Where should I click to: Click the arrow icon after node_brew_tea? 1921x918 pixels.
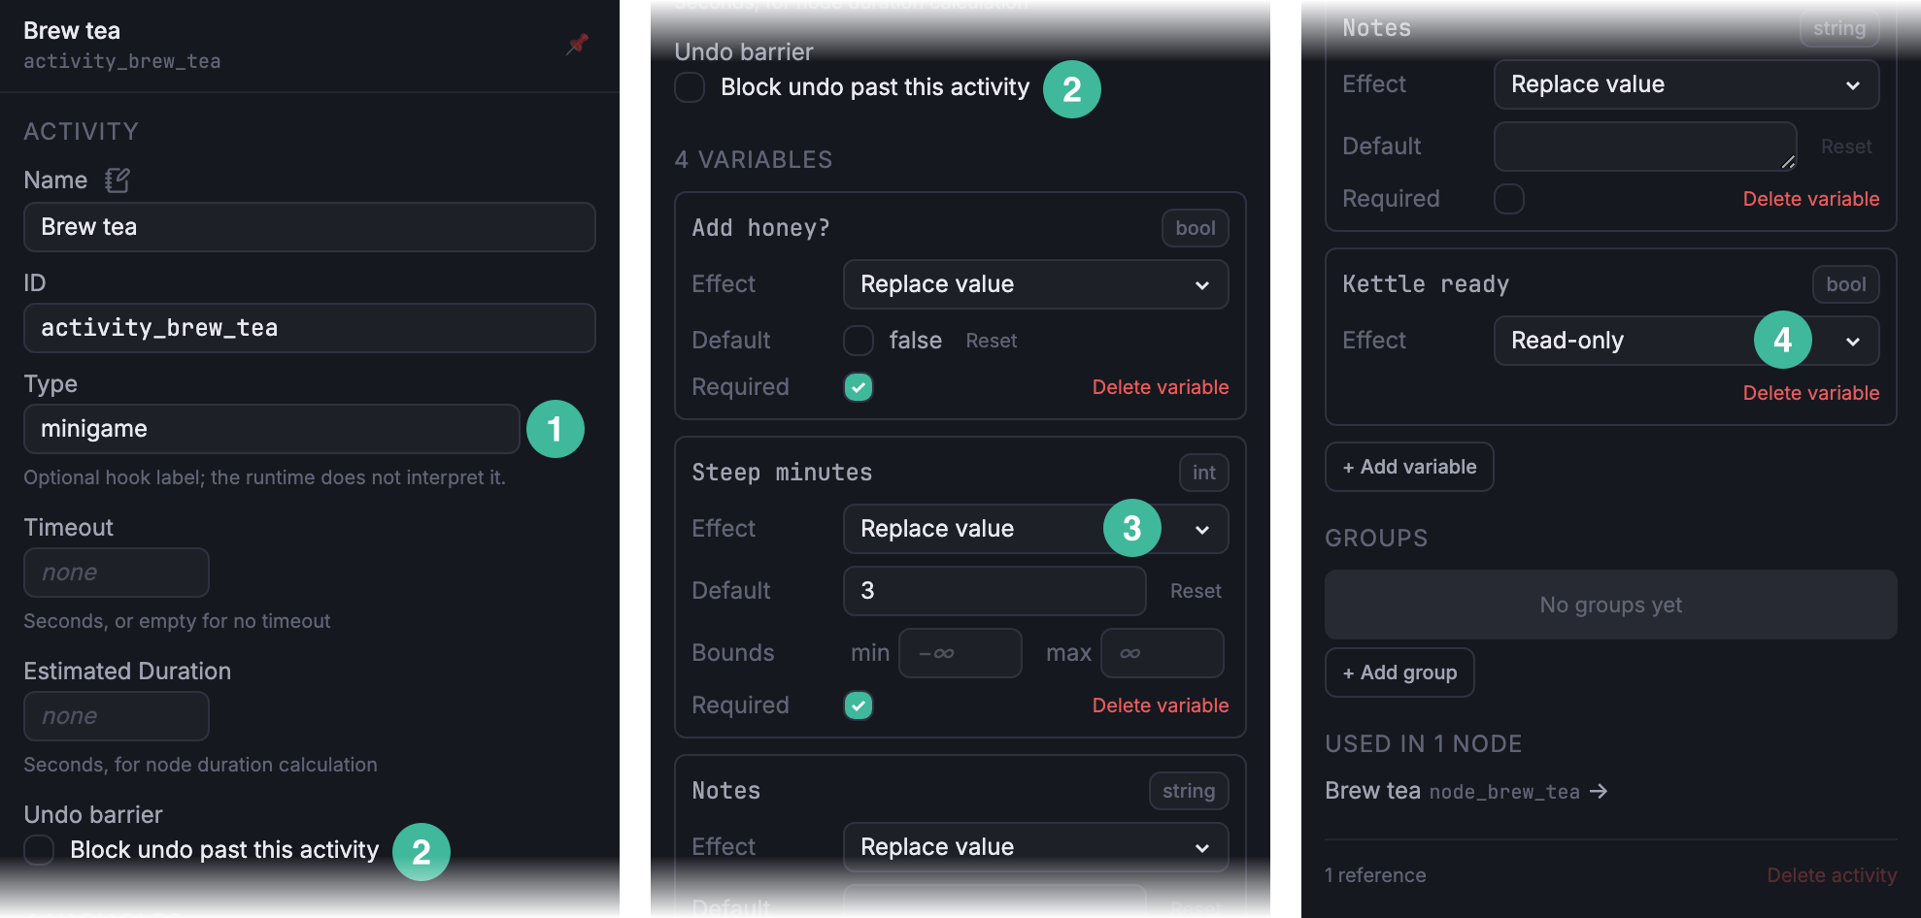point(1599,792)
